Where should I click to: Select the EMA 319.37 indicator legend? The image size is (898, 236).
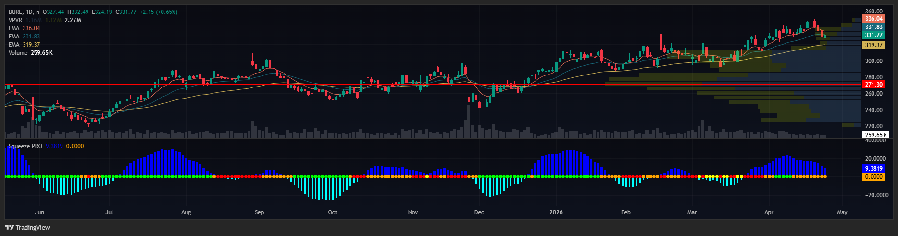pos(24,45)
